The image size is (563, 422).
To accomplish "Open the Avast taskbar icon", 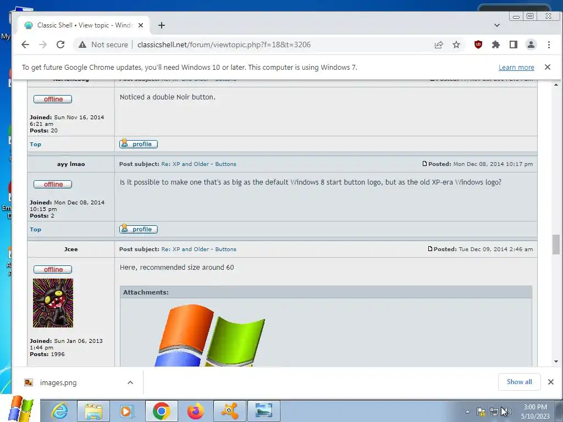I will tap(230, 411).
